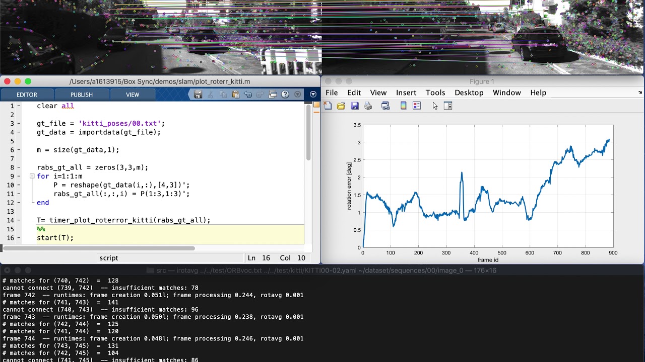Switch to the EDITOR tab
This screenshot has height=362, width=645.
[27, 95]
